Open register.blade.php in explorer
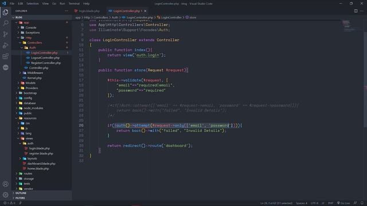Viewport: 367px width, 206px height. (41, 153)
